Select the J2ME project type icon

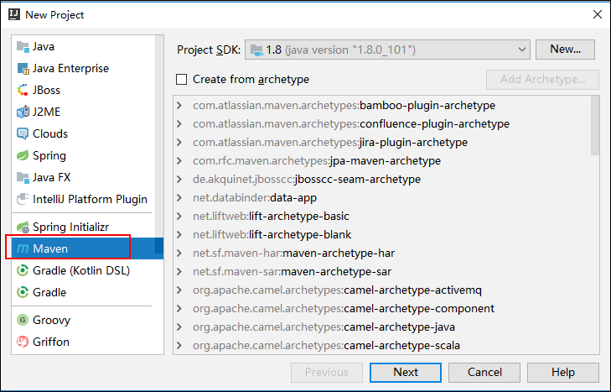tap(23, 112)
